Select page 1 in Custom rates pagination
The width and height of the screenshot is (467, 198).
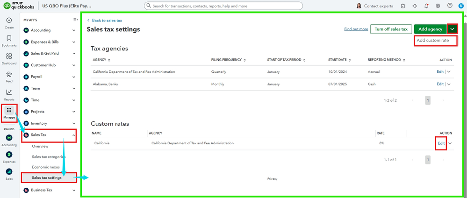pos(428,160)
